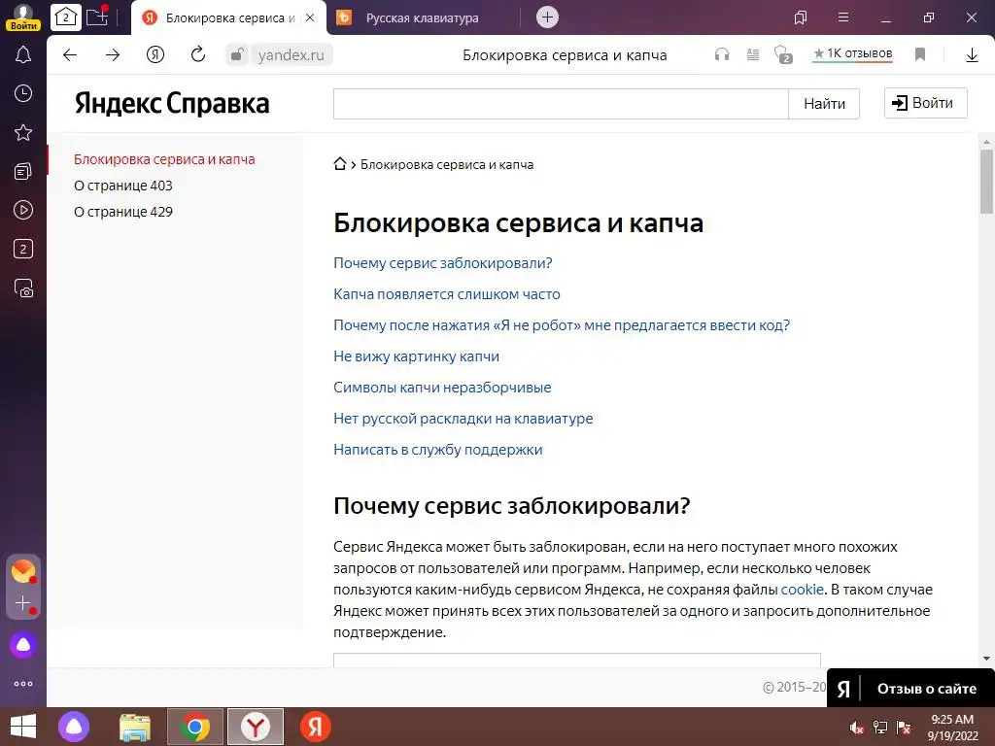Screen dimensions: 995x746
Task: Open browsing history clock icon
Action: tap(23, 93)
